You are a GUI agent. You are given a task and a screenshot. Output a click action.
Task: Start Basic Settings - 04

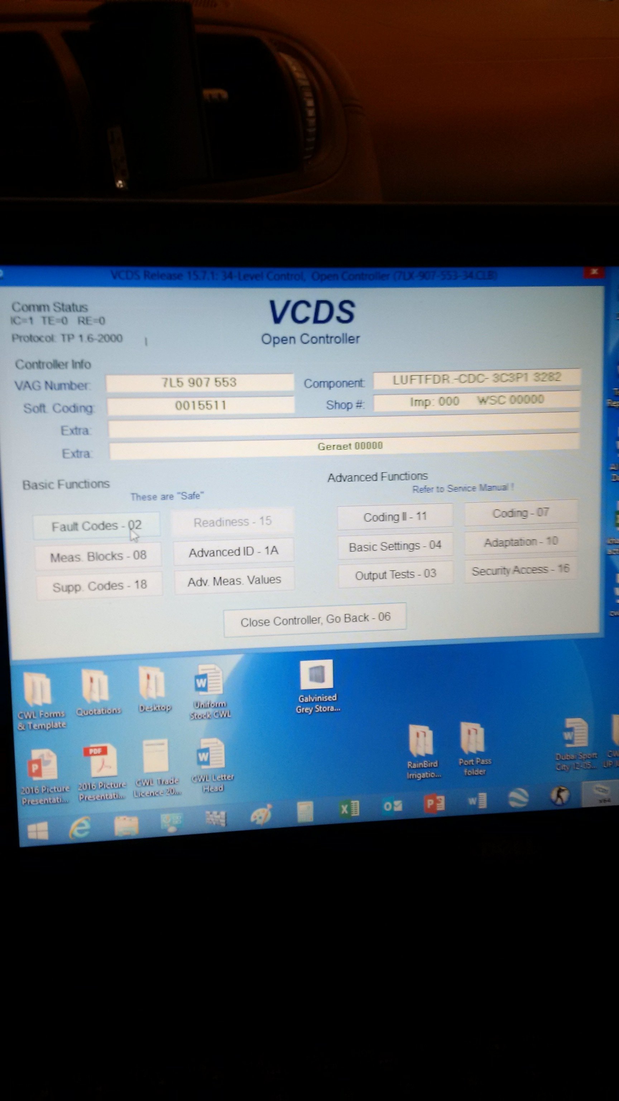(x=395, y=546)
